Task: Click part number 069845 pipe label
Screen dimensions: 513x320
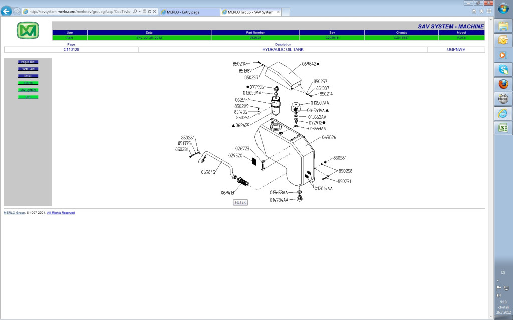Action: point(208,172)
